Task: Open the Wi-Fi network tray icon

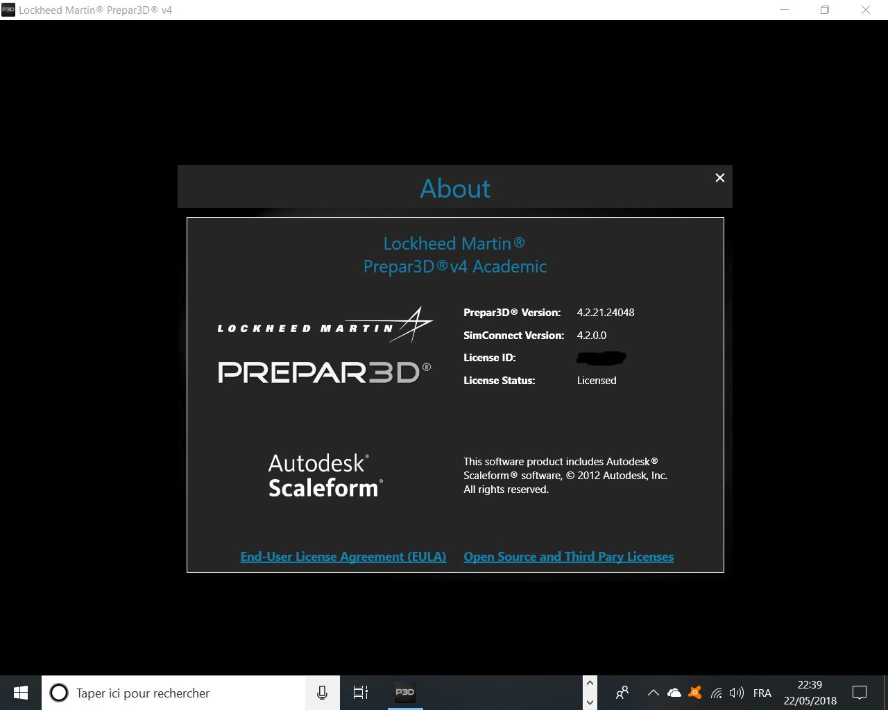Action: (717, 693)
